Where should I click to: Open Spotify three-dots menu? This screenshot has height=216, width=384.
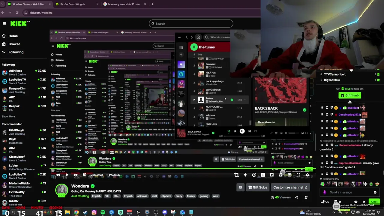[x=179, y=37]
